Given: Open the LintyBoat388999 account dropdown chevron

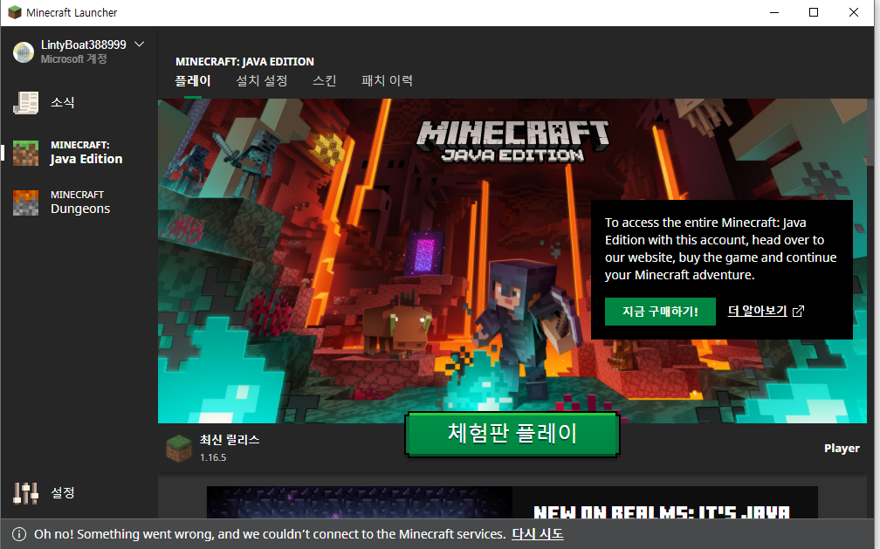Looking at the screenshot, I should pos(140,45).
